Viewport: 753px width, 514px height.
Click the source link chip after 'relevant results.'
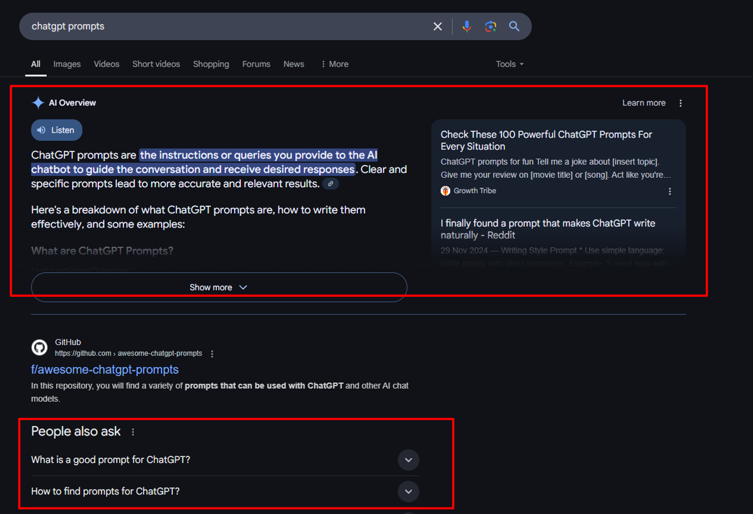click(x=331, y=184)
